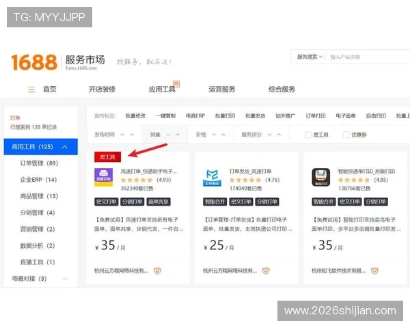Click the 一键复制 service tag
410x328 pixels.
pyautogui.click(x=165, y=116)
